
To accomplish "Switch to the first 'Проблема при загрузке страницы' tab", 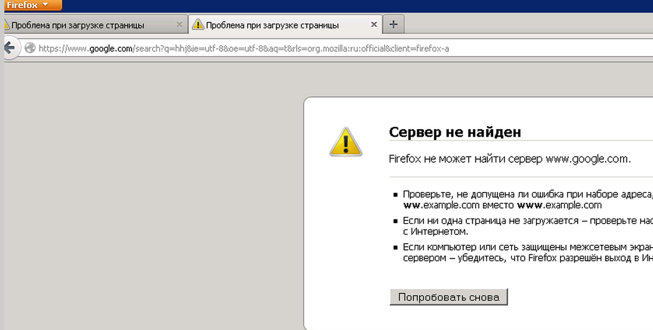I will [x=95, y=25].
